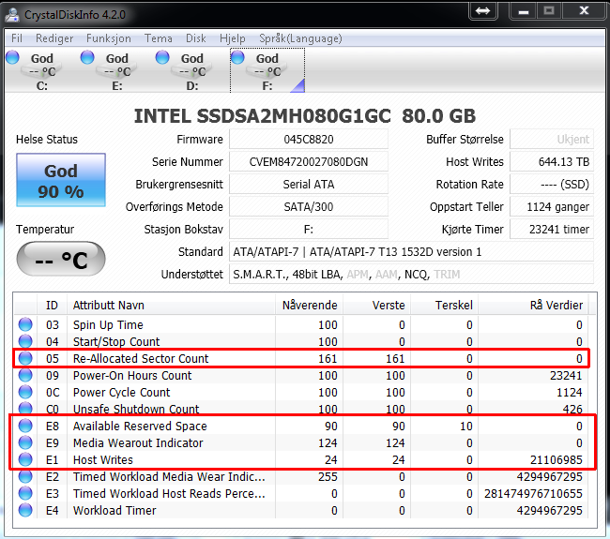The height and width of the screenshot is (539, 610).
Task: Open the Rediger menu
Action: [x=54, y=38]
